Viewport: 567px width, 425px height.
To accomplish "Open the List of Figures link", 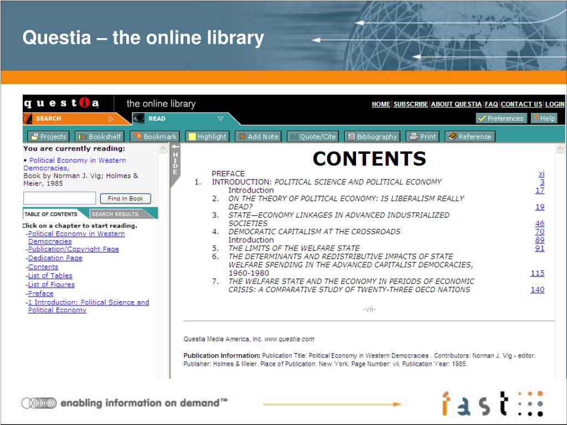I will click(x=51, y=284).
